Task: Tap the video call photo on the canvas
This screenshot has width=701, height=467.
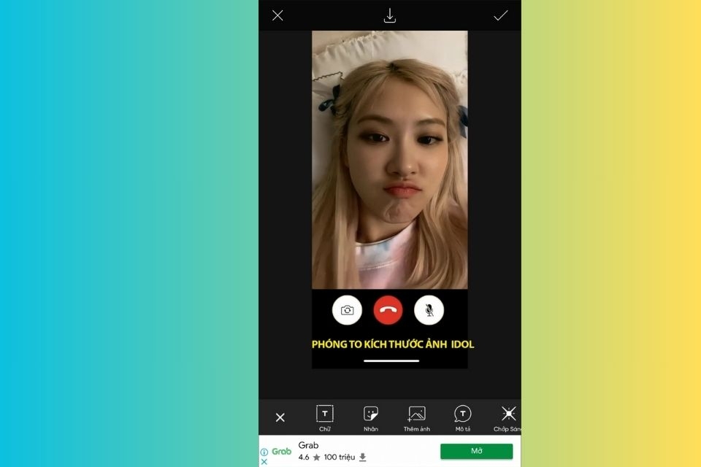Action: click(x=390, y=160)
